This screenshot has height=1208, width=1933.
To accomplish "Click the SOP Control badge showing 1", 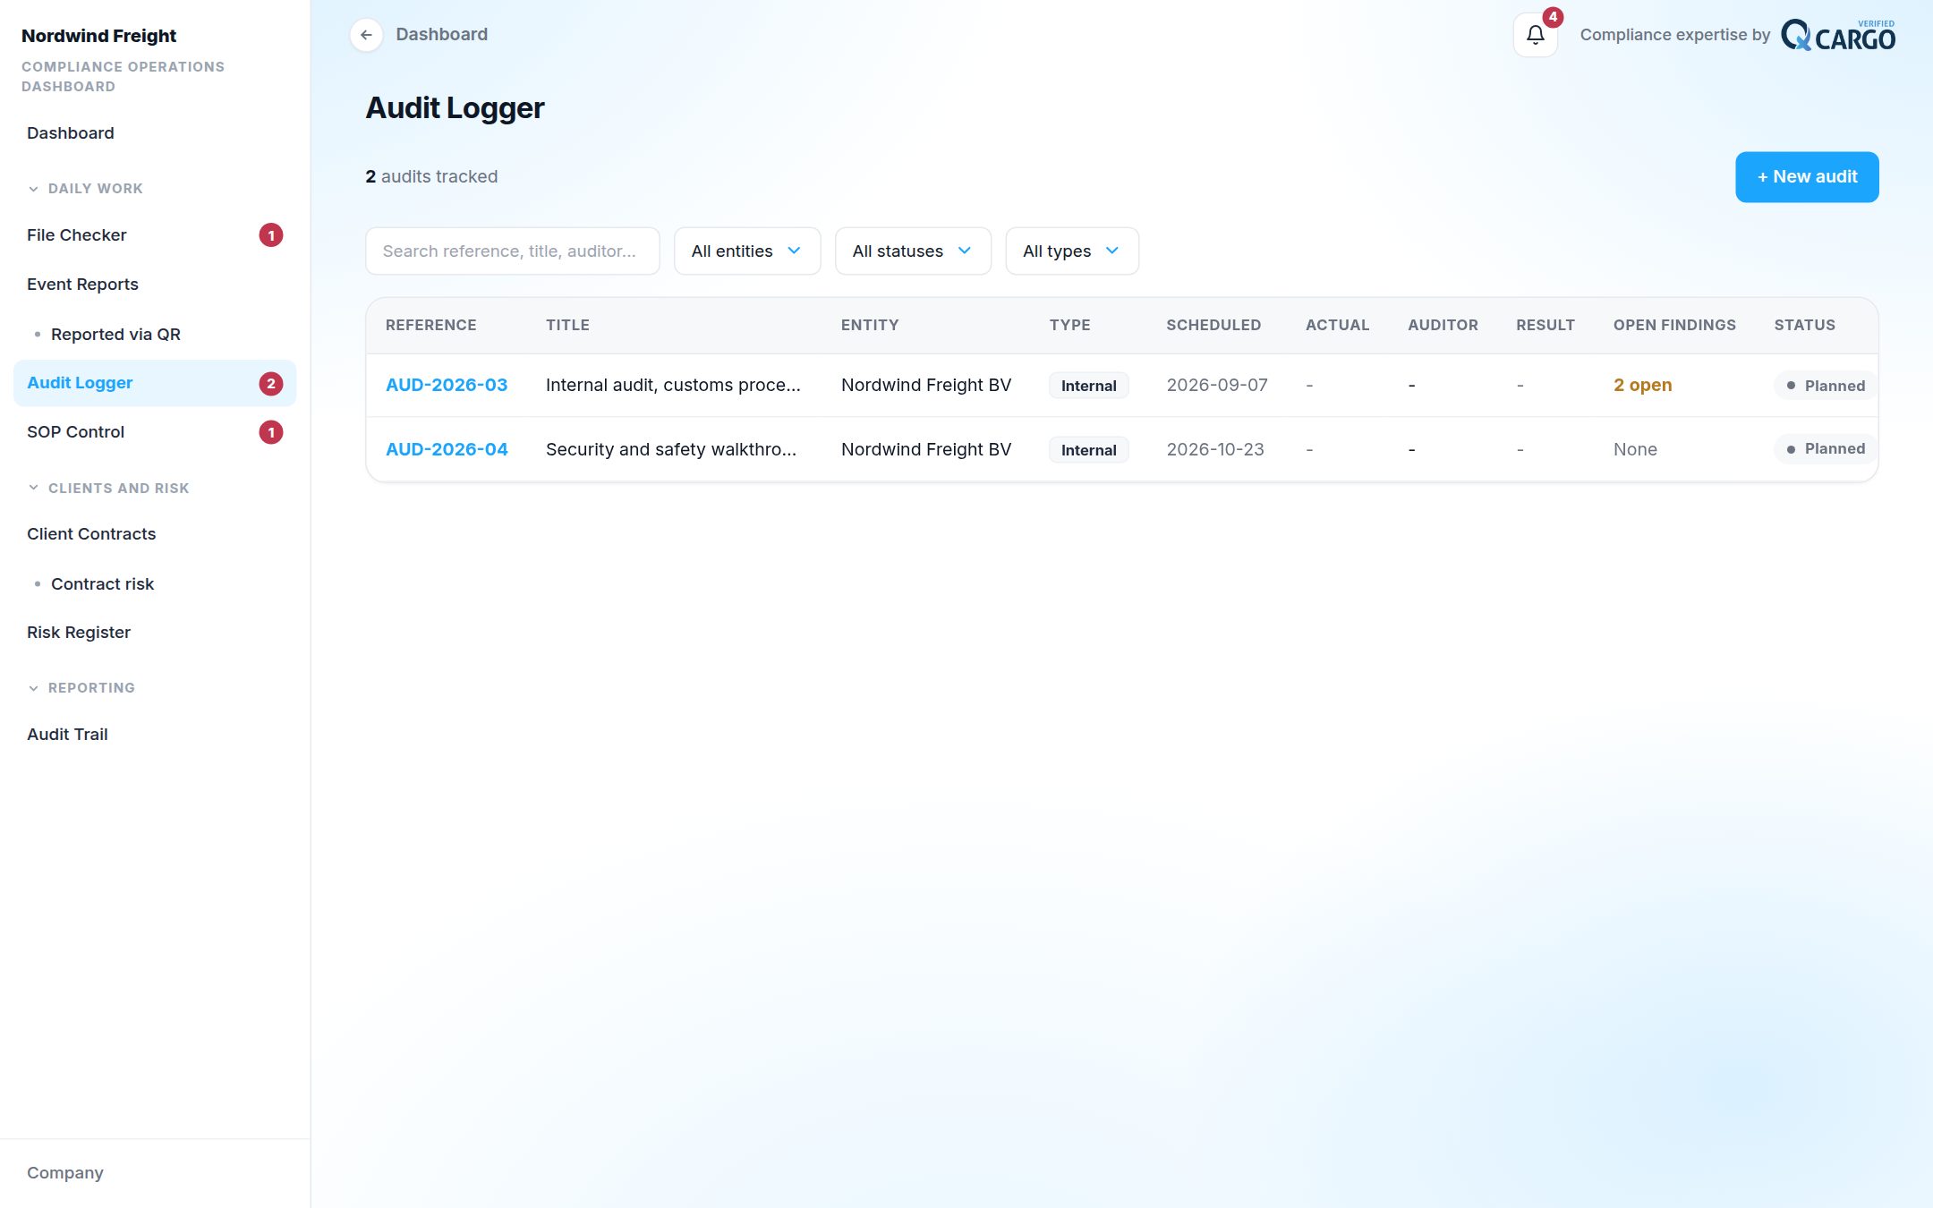I will 271,432.
